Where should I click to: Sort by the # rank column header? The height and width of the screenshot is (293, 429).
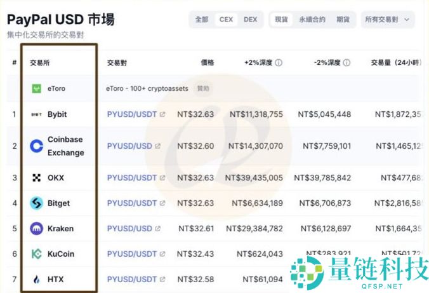pos(14,63)
